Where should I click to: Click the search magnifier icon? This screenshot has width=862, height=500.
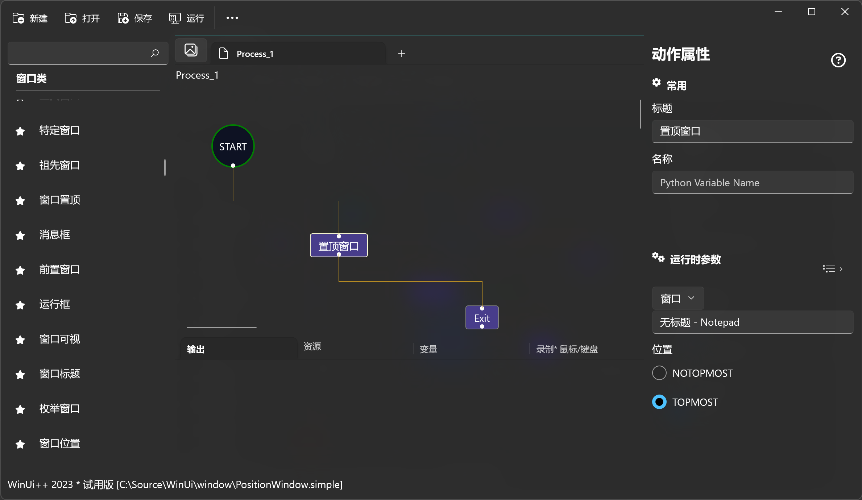(155, 53)
